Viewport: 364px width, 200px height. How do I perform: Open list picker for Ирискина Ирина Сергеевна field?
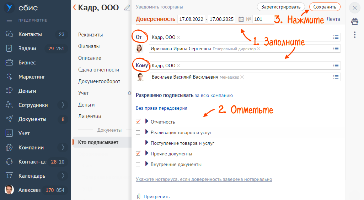(336, 48)
